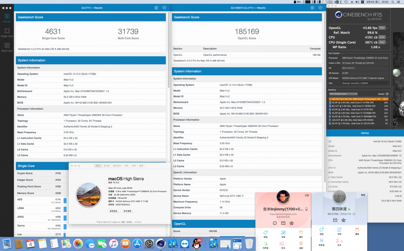Edit signature pencil icon on 第四味道 card

[354, 214]
